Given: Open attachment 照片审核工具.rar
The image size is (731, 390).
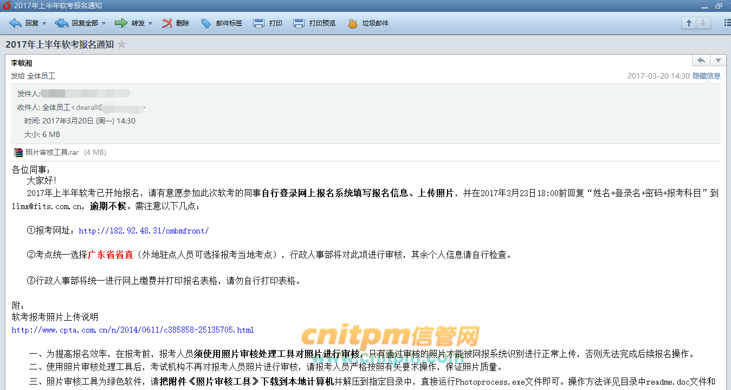Looking at the screenshot, I should click(x=52, y=152).
